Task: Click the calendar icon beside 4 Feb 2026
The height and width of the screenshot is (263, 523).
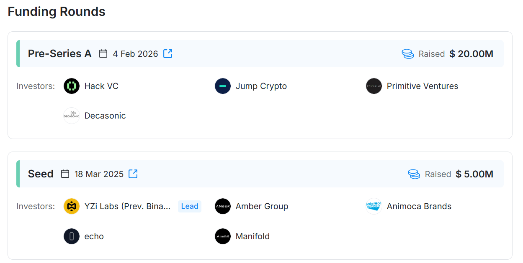Action: (x=103, y=53)
